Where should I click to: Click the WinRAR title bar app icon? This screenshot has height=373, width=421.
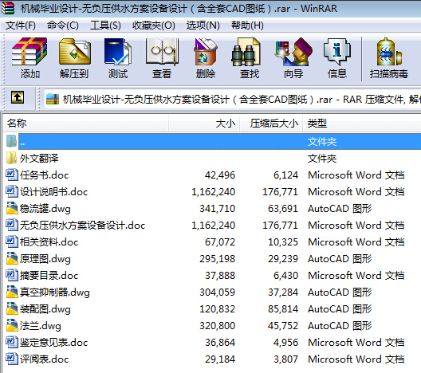pyautogui.click(x=7, y=8)
